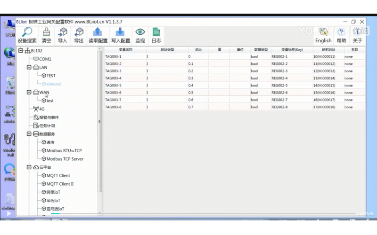Click the 写入配置 write configuration icon
The width and height of the screenshot is (377, 235).
[x=121, y=32]
